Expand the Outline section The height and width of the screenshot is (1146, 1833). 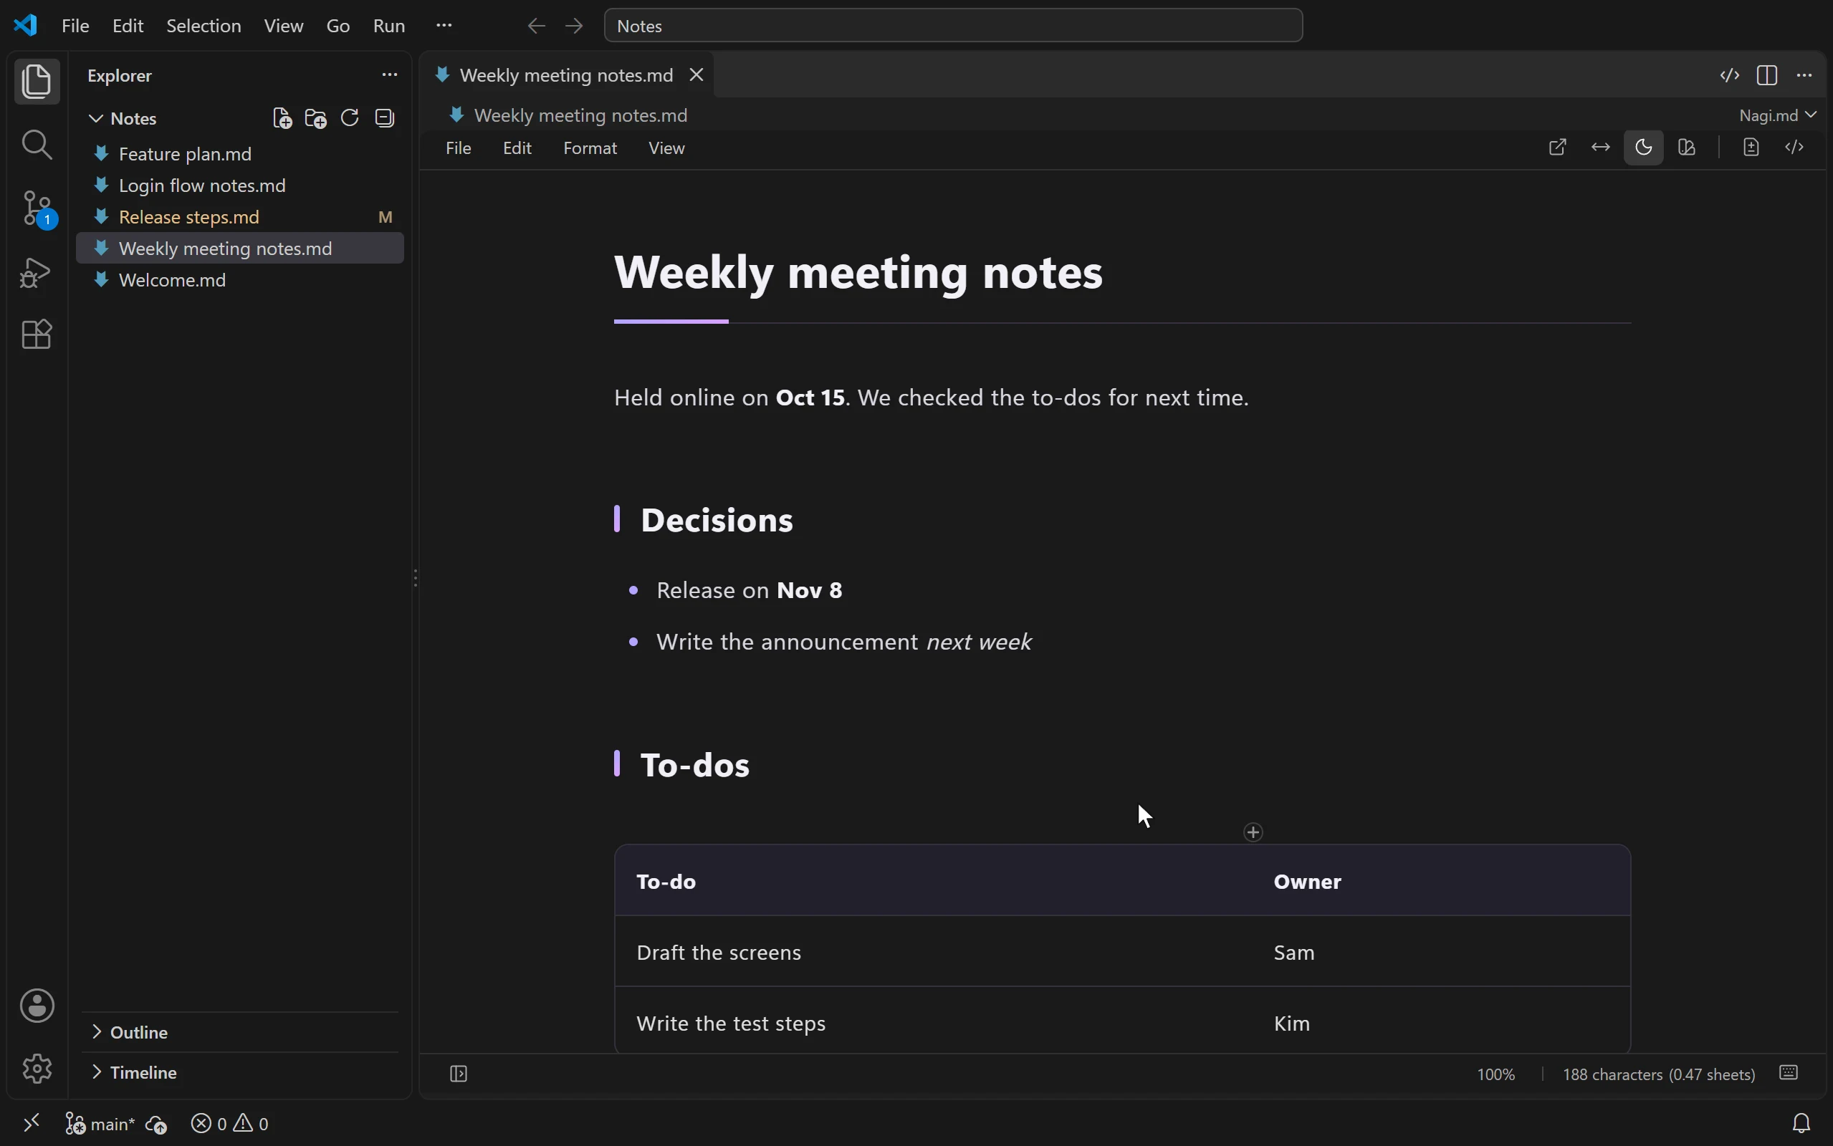(129, 1032)
